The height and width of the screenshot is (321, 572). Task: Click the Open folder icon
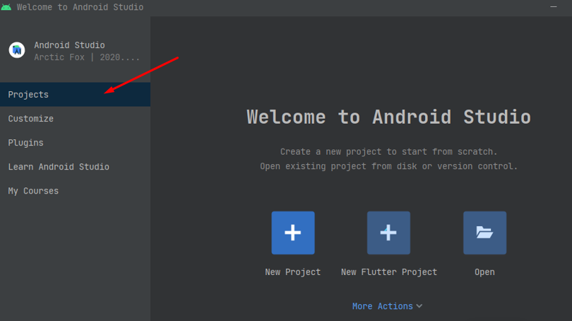tap(485, 233)
